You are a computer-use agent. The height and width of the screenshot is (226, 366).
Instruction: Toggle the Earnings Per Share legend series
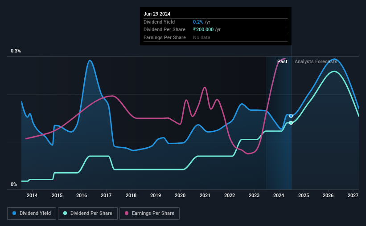150,214
